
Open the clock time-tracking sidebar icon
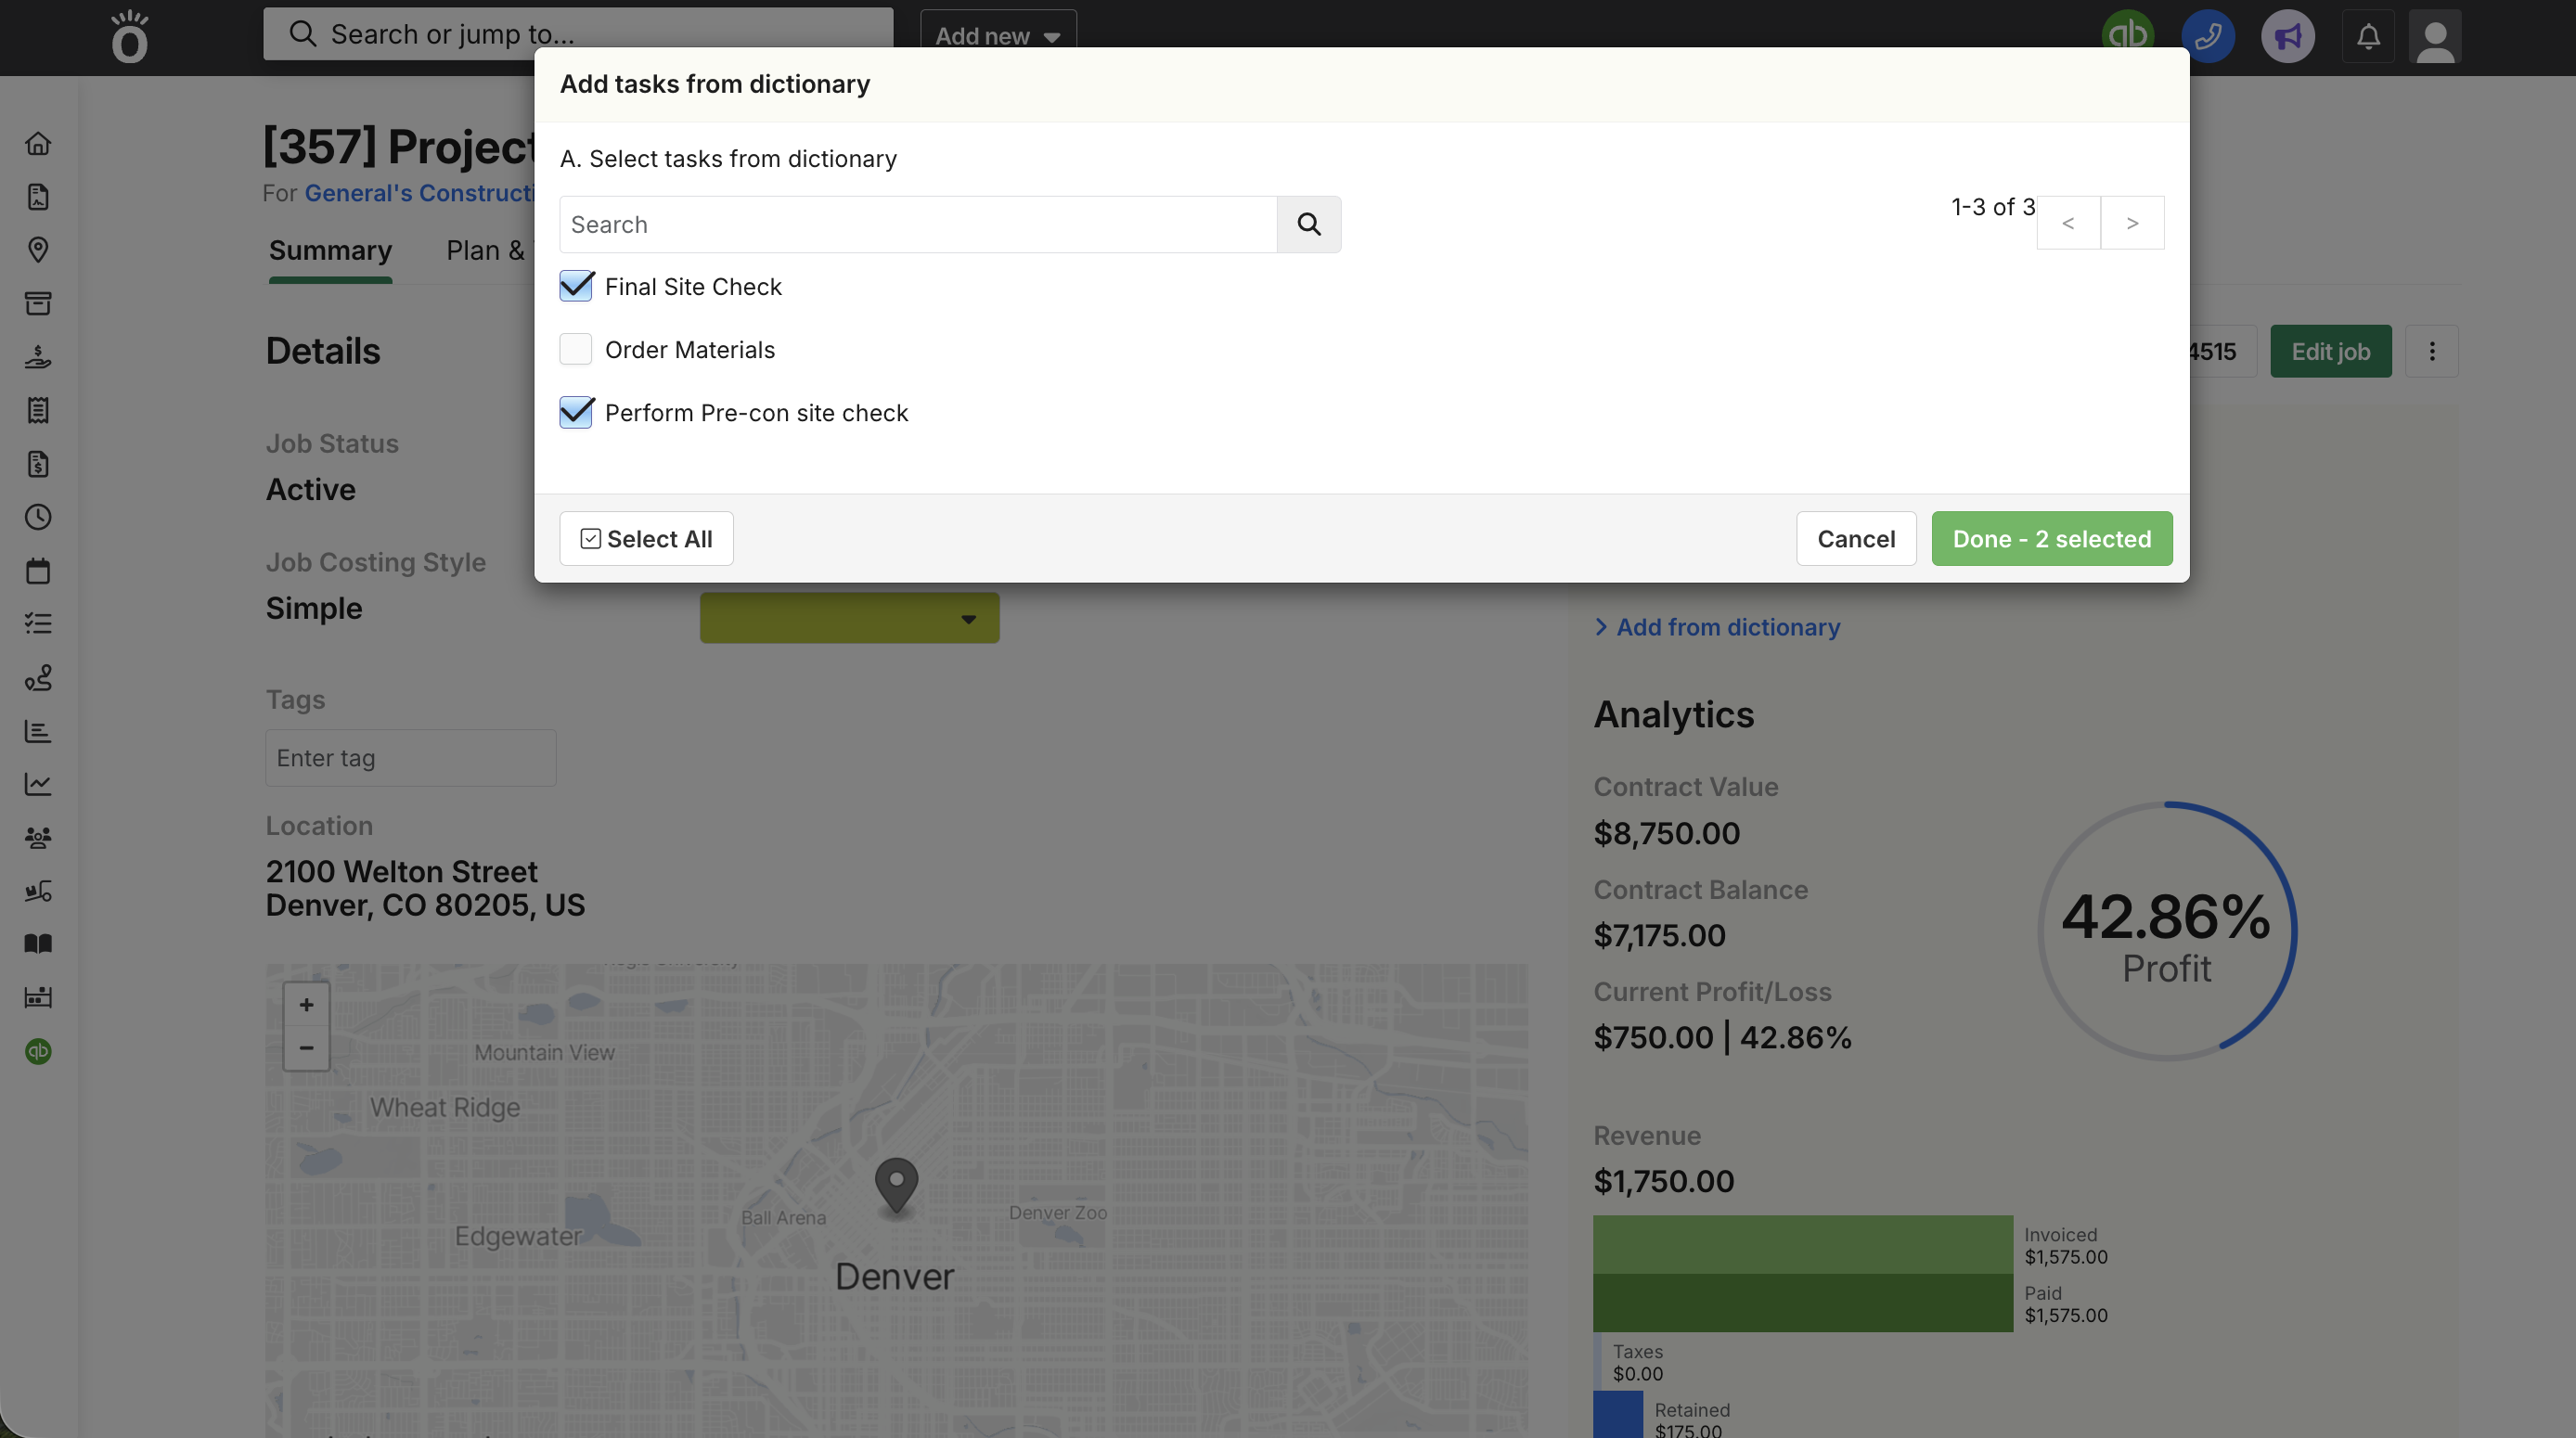coord(38,517)
